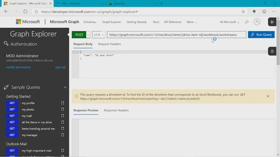
Task: Click the MOD Administrator account name
Action: point(22,56)
